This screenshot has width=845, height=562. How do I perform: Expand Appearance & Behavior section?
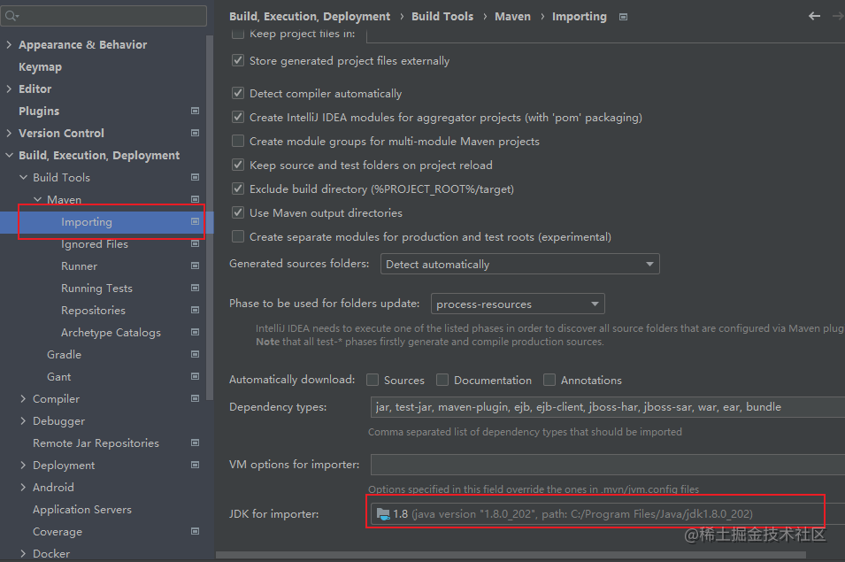tap(9, 44)
